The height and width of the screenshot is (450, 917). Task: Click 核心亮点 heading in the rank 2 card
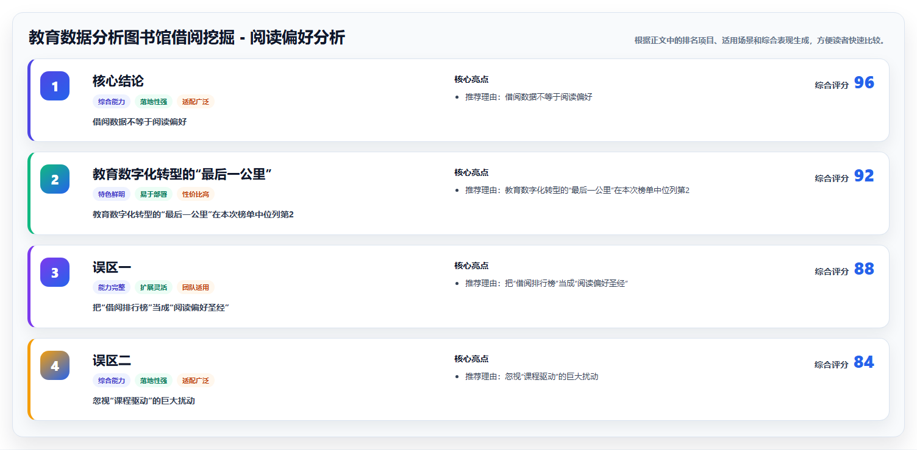471,172
